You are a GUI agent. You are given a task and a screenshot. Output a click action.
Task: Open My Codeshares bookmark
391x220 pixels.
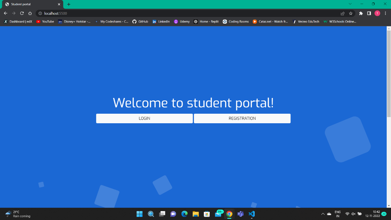(x=112, y=22)
